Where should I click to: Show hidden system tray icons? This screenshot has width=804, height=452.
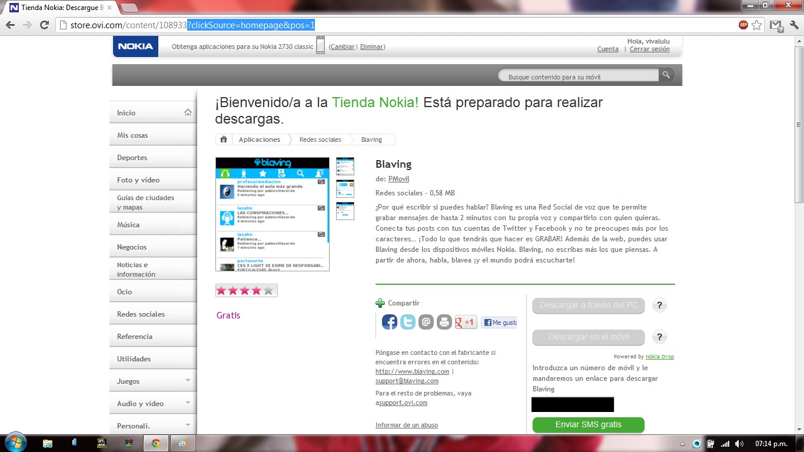point(683,443)
